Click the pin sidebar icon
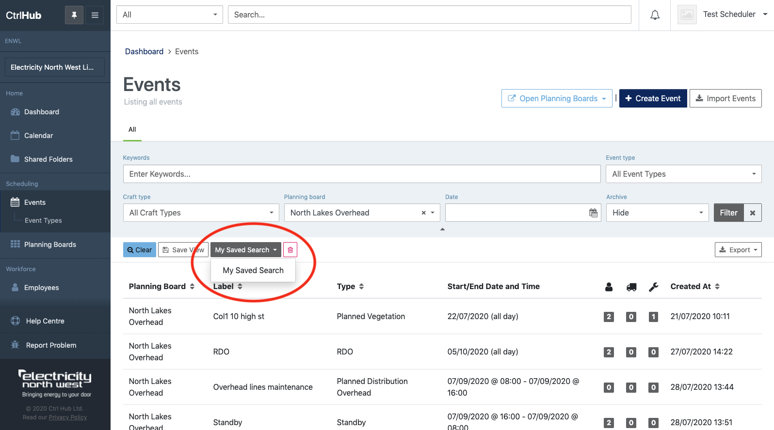 pos(74,15)
